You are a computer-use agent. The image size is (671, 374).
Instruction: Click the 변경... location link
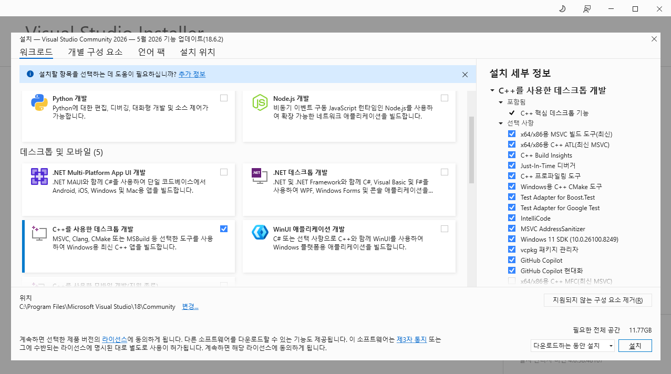tap(190, 307)
